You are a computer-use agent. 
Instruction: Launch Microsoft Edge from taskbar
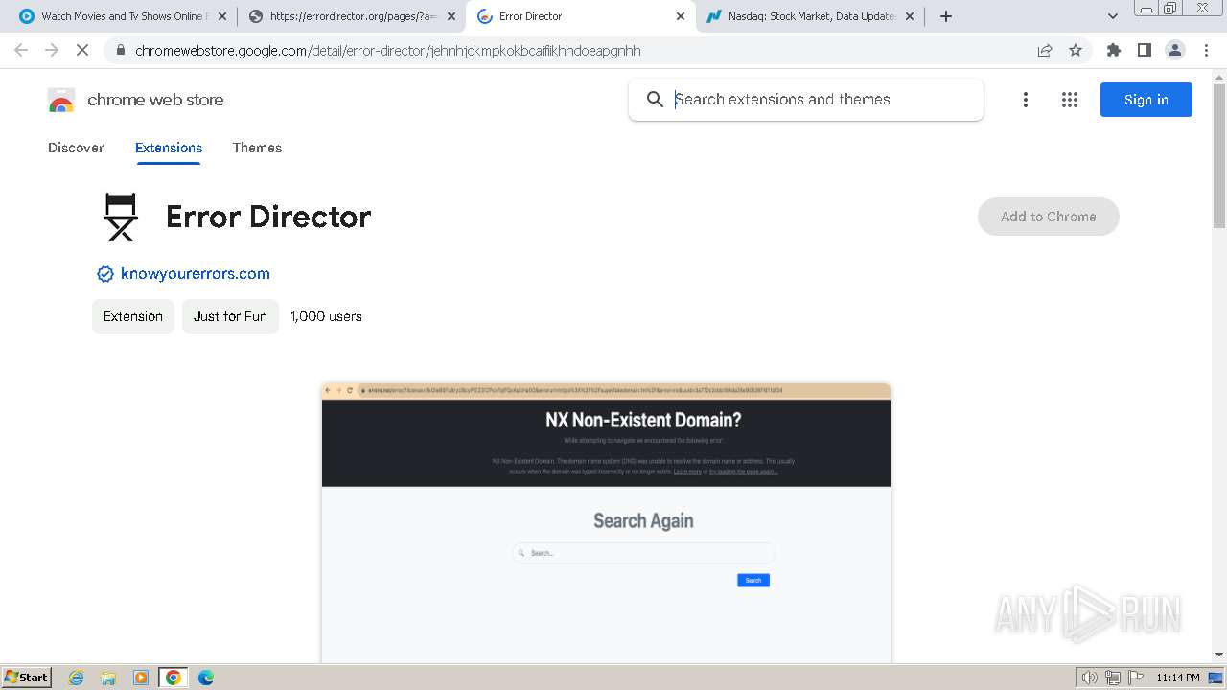206,678
